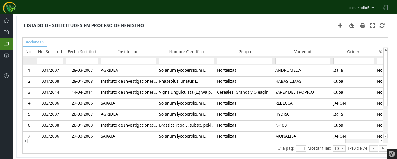Sort by the Nombre Científico column header
Screen dimensions: 397x159
(187, 52)
